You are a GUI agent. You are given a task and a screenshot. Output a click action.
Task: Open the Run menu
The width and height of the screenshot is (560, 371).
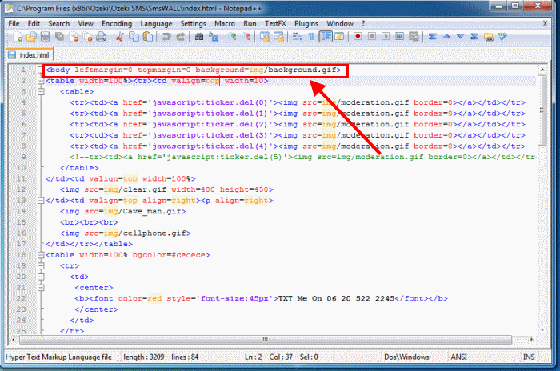tap(250, 23)
